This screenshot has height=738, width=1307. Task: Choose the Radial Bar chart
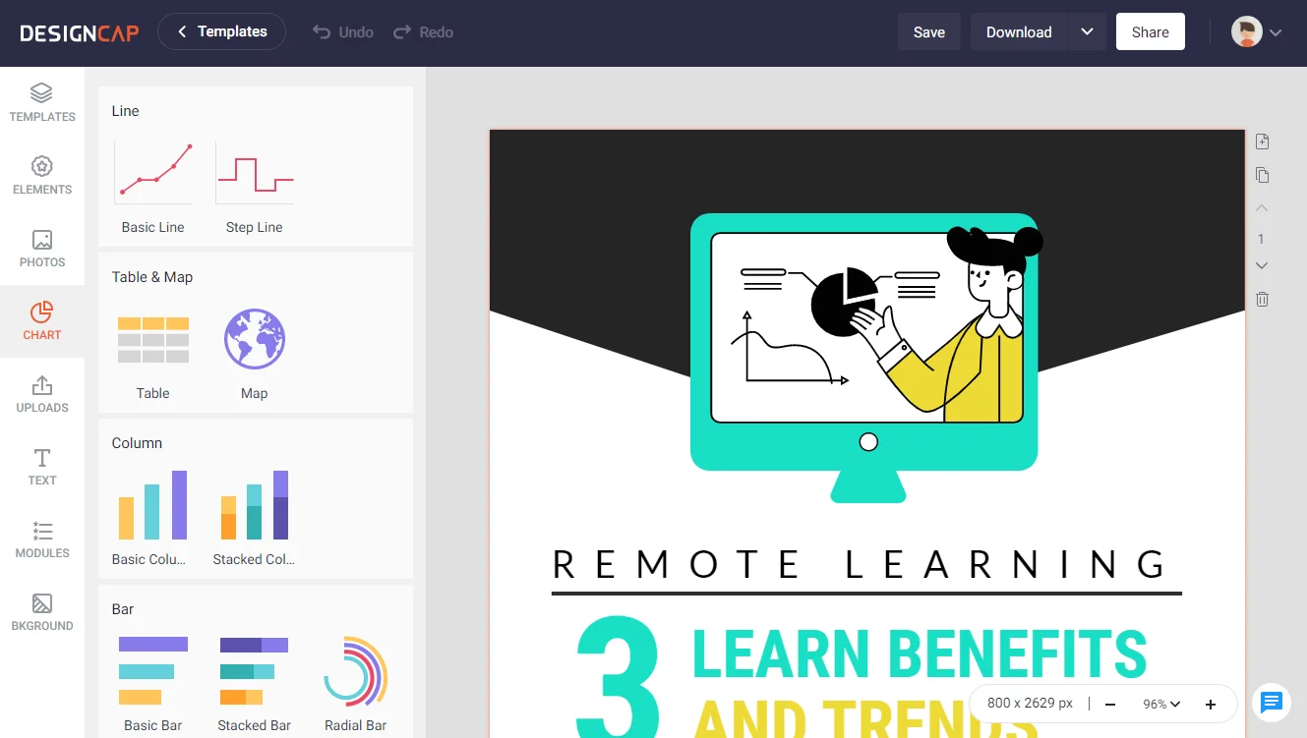pos(355,672)
